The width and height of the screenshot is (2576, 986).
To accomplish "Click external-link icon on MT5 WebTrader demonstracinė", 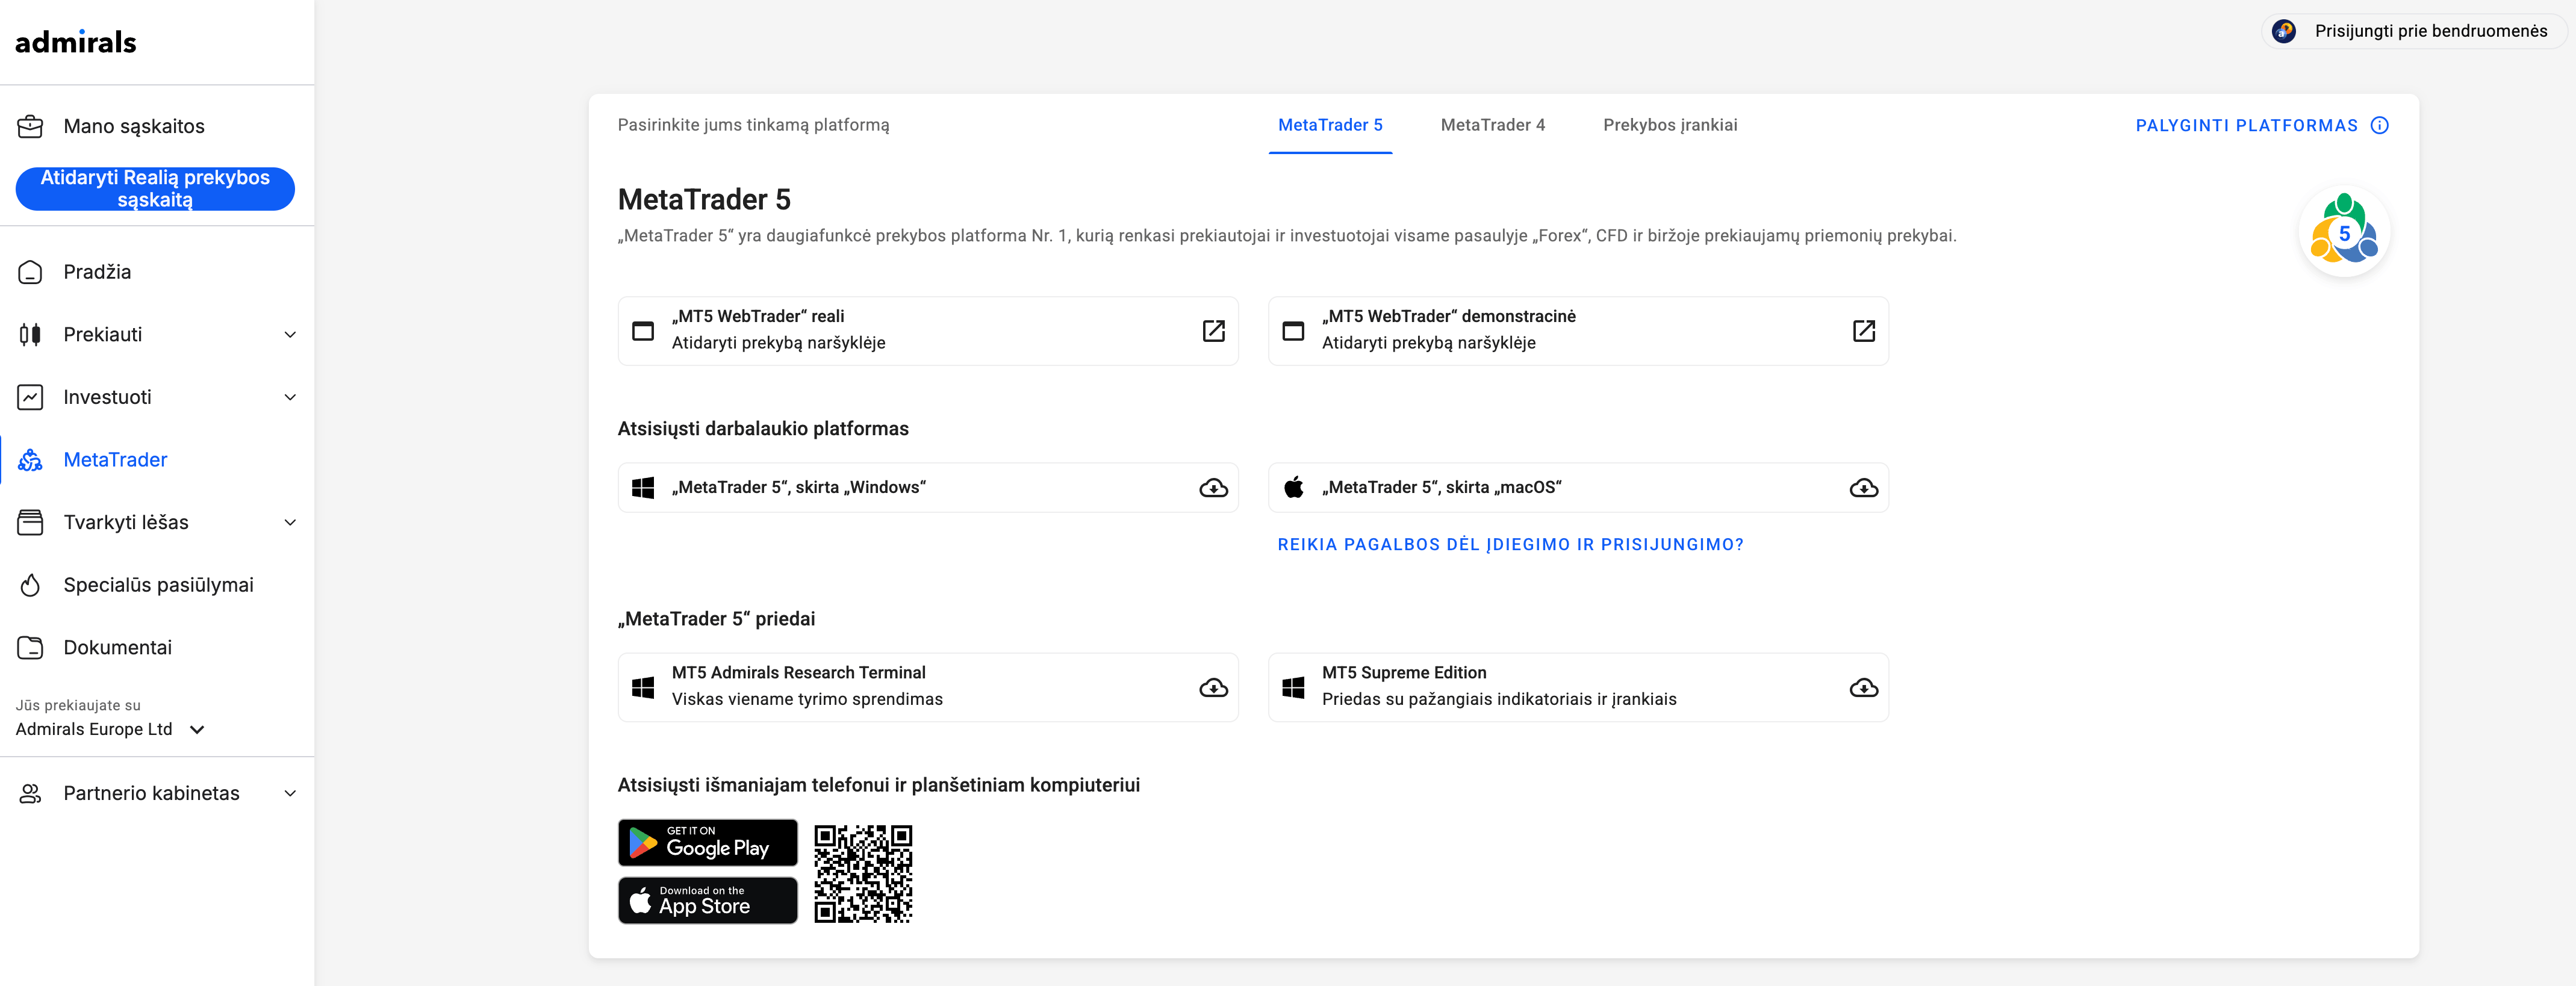I will (1863, 331).
